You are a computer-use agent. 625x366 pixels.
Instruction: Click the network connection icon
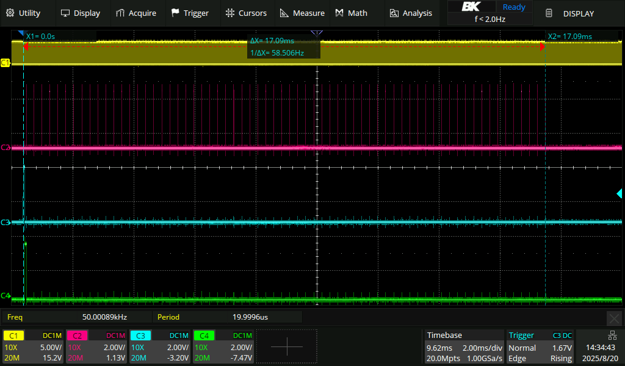pos(612,335)
